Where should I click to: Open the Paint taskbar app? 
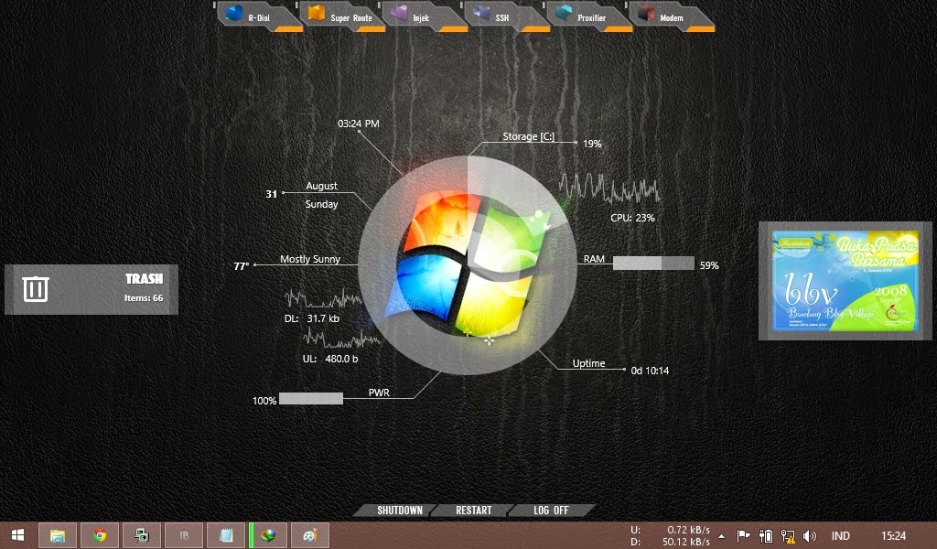pyautogui.click(x=309, y=535)
